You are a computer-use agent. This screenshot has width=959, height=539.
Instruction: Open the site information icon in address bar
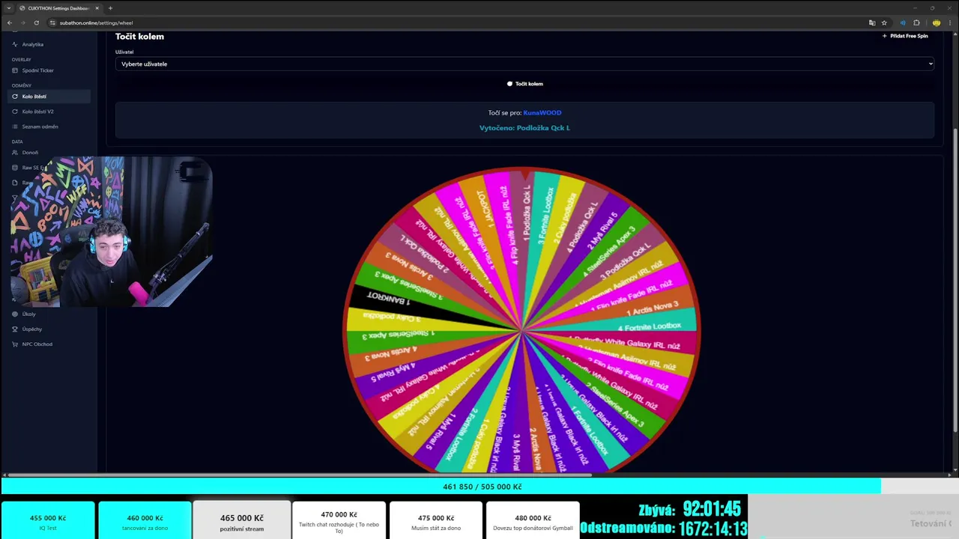tap(52, 22)
